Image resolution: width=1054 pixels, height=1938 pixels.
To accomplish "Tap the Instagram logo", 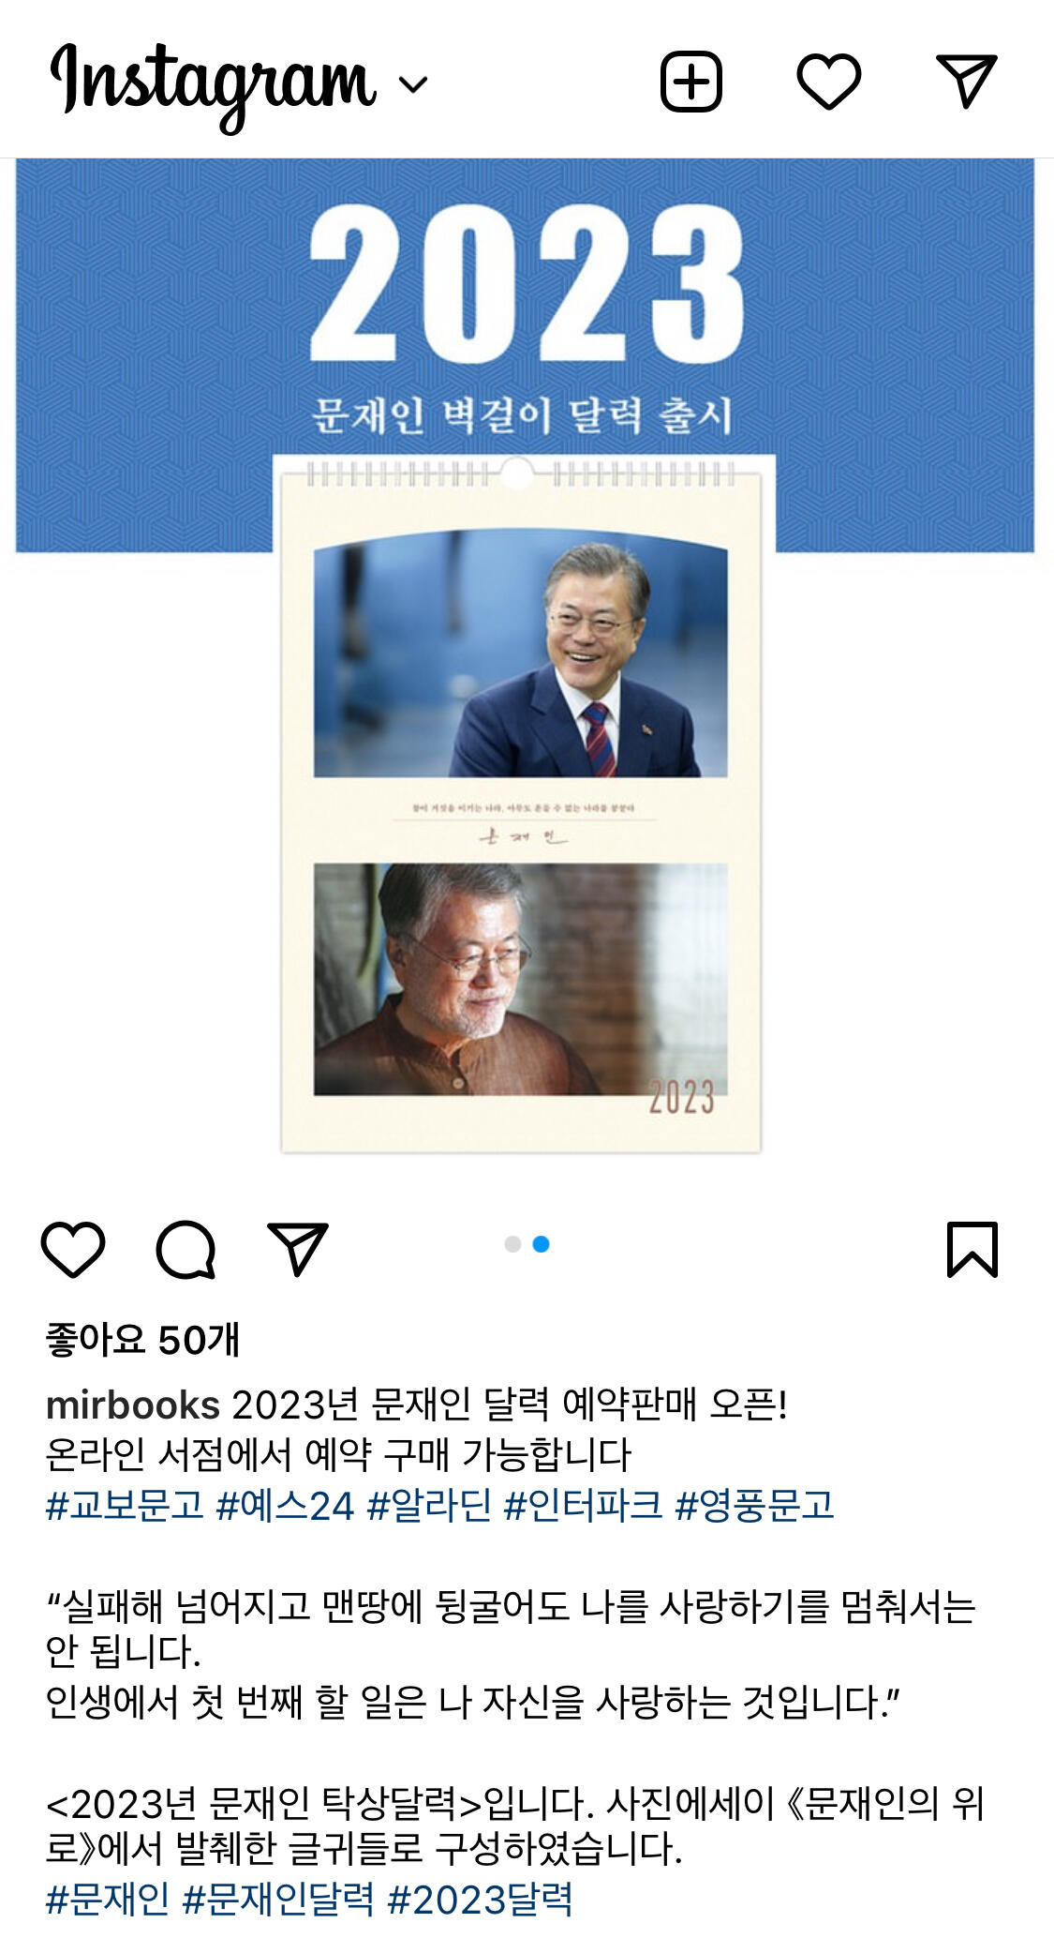I will [214, 86].
